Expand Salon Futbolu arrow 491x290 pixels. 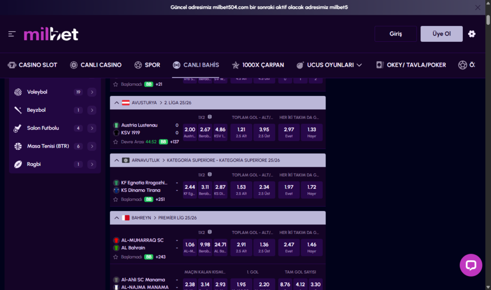point(92,128)
